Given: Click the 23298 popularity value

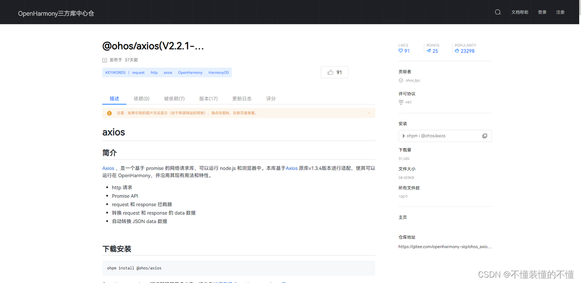Looking at the screenshot, I should point(468,51).
